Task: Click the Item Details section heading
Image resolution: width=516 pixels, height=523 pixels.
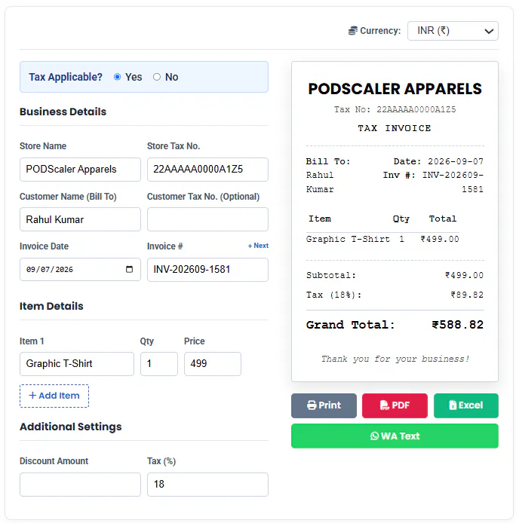Action: point(51,306)
